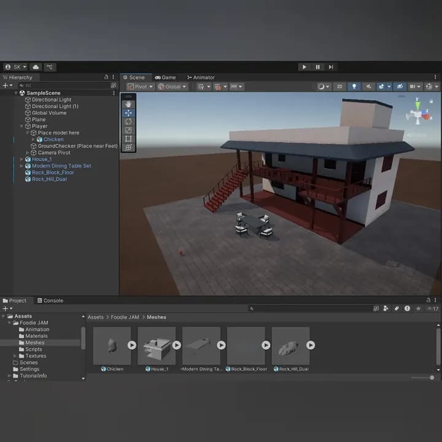The height and width of the screenshot is (442, 442).
Task: Toggle the Favorites star in Project search
Action: point(418,309)
